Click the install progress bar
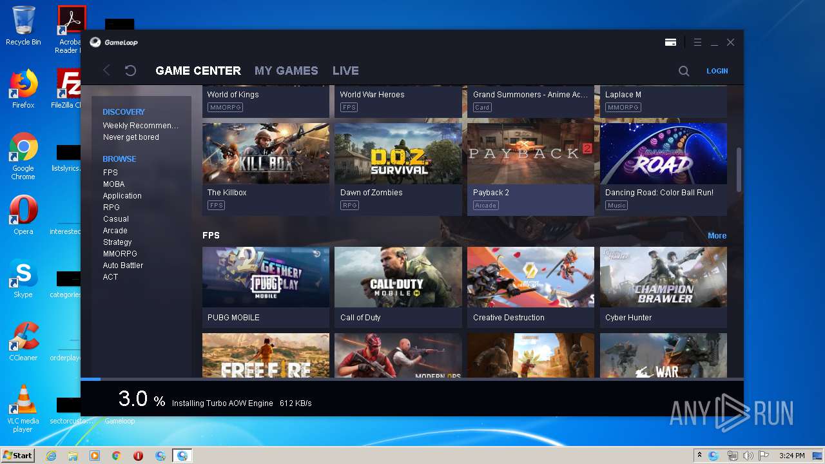 pyautogui.click(x=412, y=379)
